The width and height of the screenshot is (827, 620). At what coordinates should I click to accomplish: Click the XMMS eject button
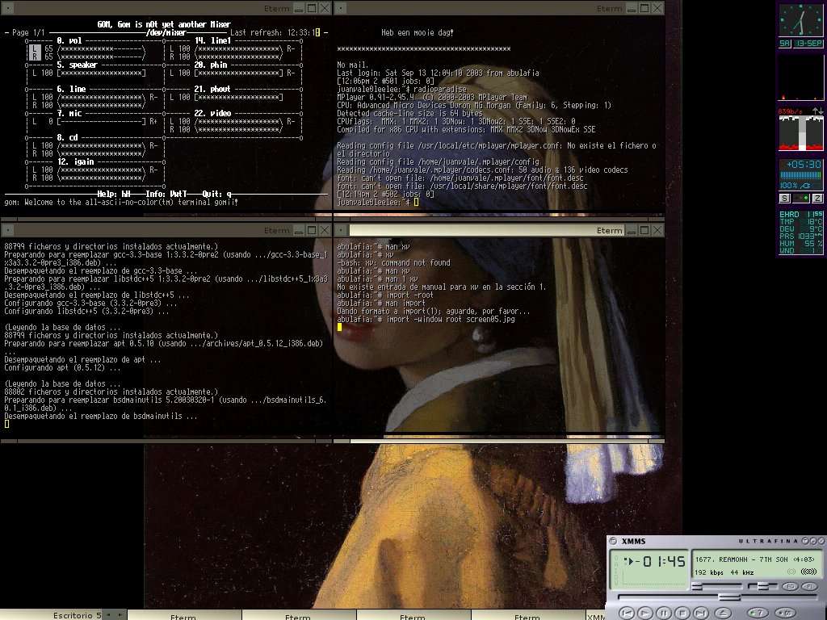pyautogui.click(x=723, y=614)
